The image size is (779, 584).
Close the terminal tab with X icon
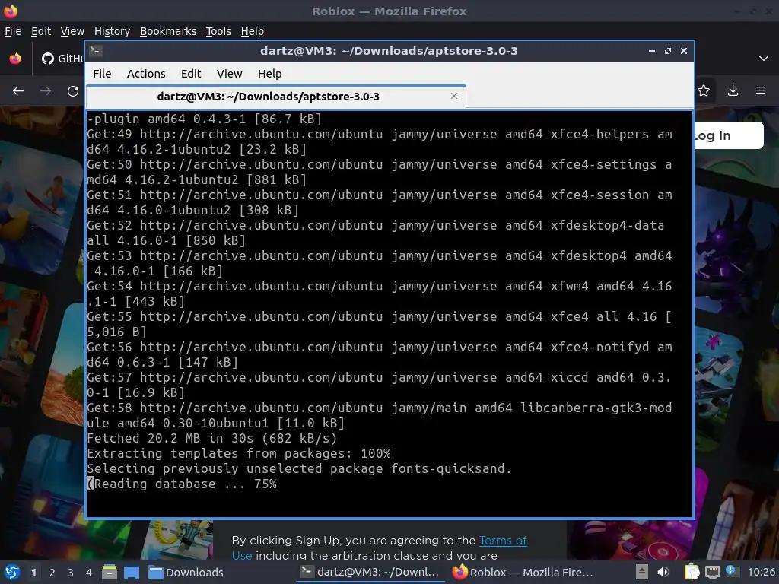(x=453, y=96)
